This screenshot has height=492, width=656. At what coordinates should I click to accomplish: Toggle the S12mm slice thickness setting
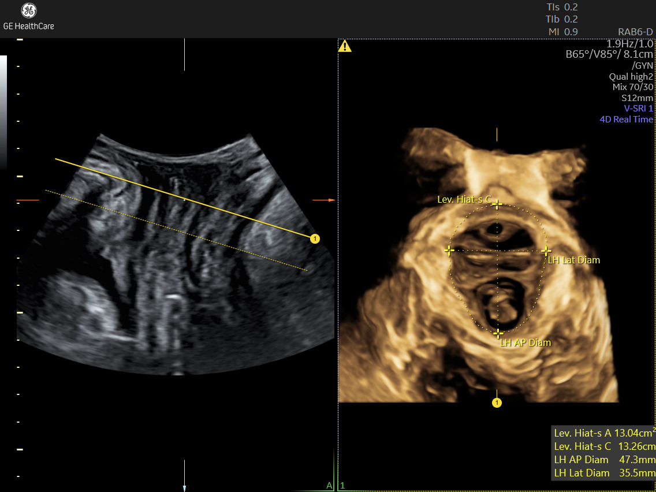pos(637,98)
